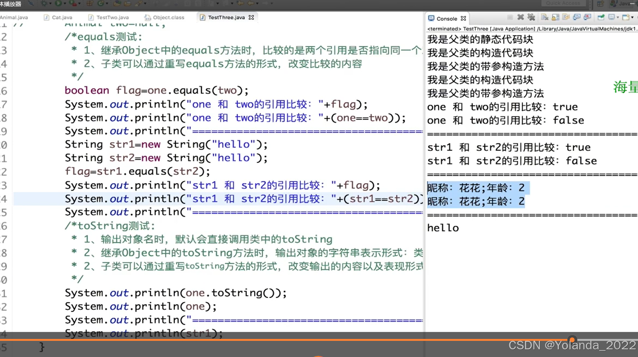Screen dimensions: 638x357
Task: Clear the Console output
Action: [545, 17]
